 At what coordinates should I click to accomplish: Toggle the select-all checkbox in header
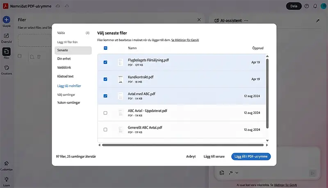pyautogui.click(x=105, y=48)
